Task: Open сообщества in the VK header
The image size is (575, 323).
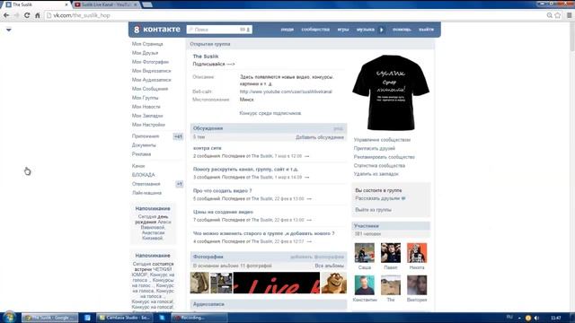Action: [x=315, y=30]
